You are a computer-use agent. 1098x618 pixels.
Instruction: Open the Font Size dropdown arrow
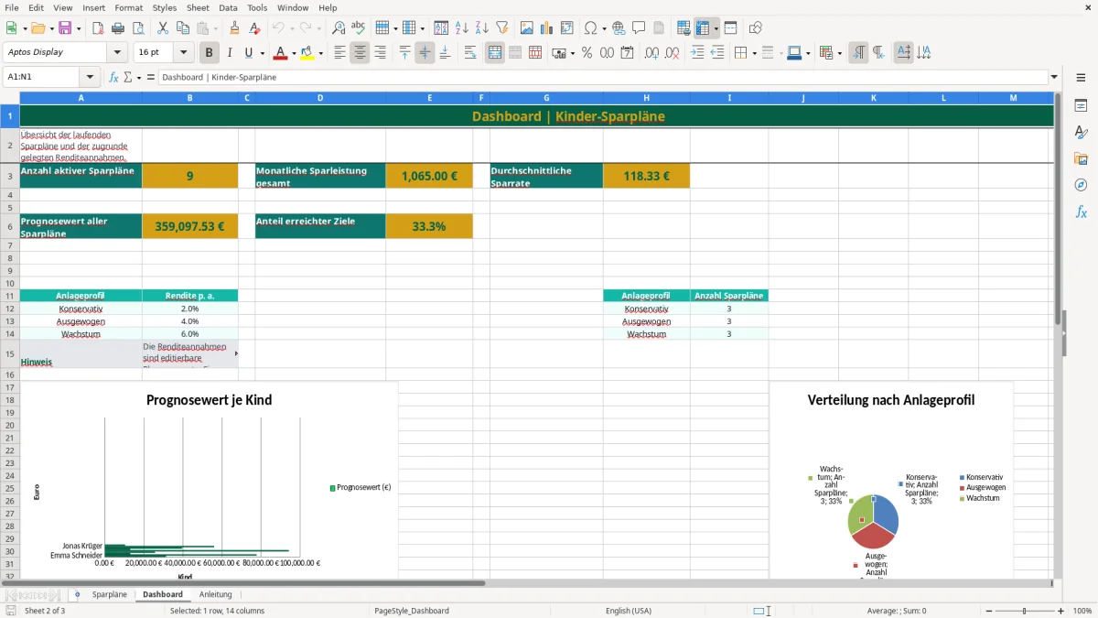coord(184,53)
